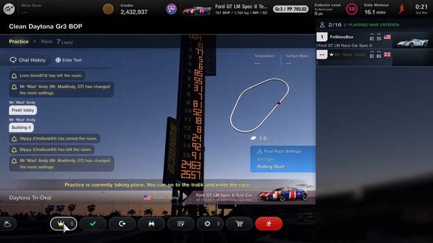Click the Daytona track map outline
The height and width of the screenshot is (243, 433).
pyautogui.click(x=259, y=105)
